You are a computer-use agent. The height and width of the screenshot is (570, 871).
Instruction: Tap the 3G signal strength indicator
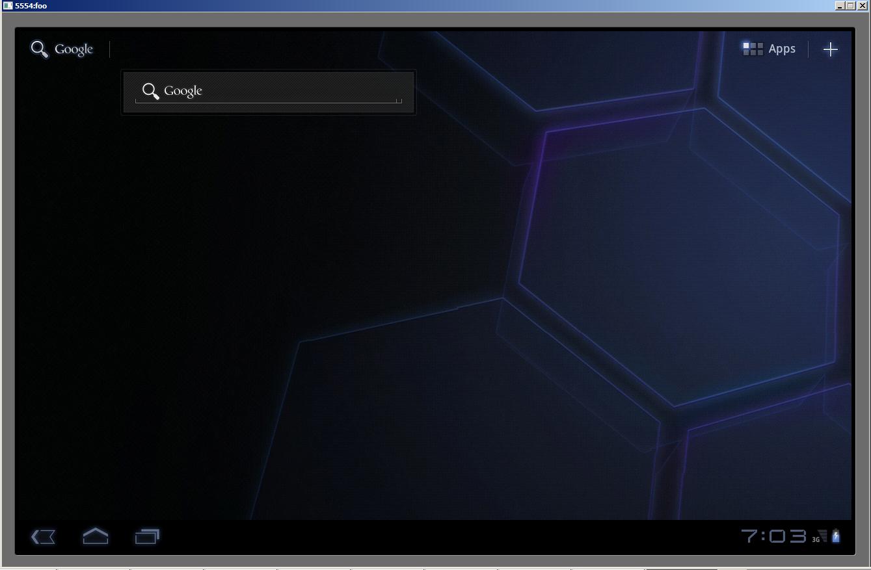click(820, 536)
